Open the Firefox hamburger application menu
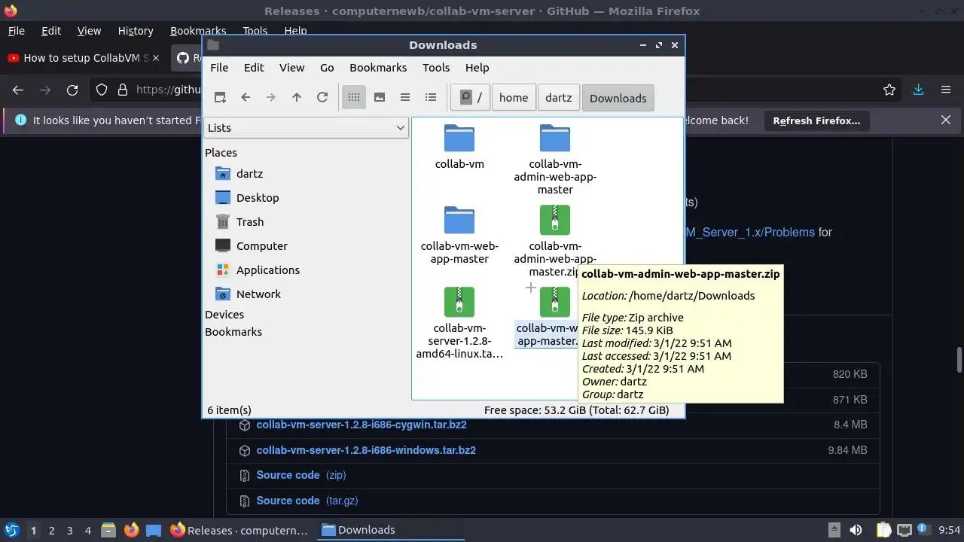Image resolution: width=964 pixels, height=542 pixels. (947, 90)
